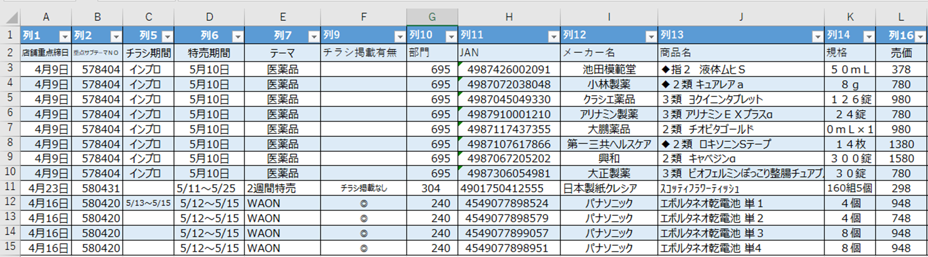
Task: Select product cell ◆指２ 液体ムヒＳ
Action: click(741, 69)
